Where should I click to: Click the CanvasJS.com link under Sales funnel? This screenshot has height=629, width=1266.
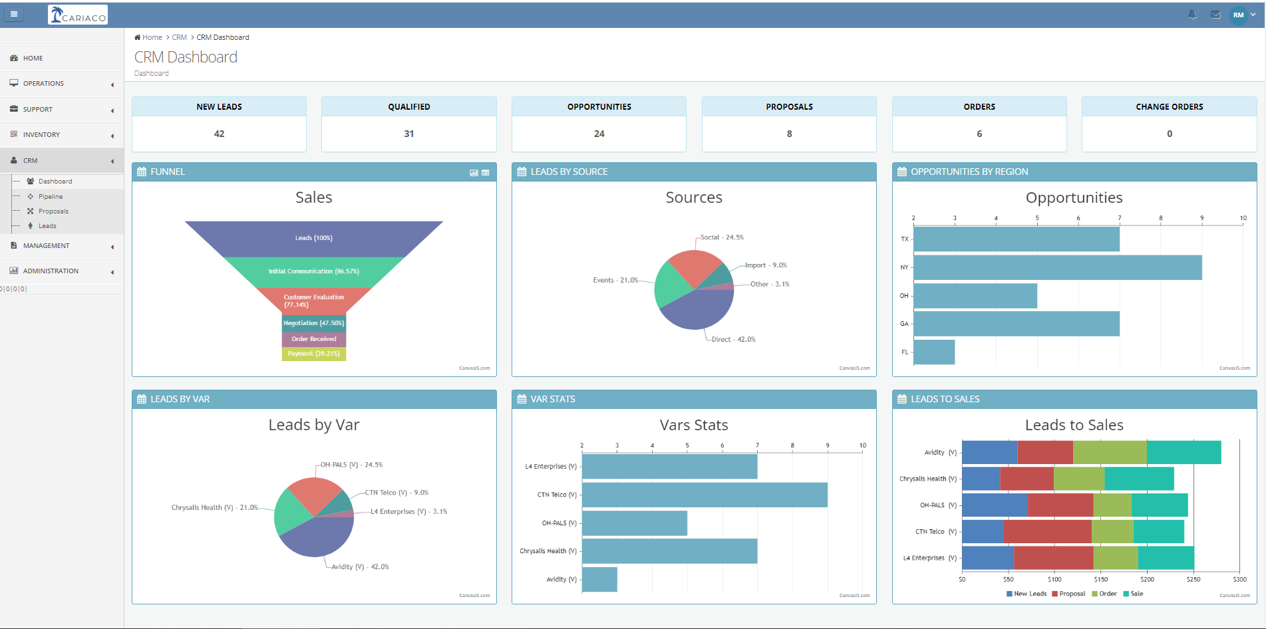point(474,368)
